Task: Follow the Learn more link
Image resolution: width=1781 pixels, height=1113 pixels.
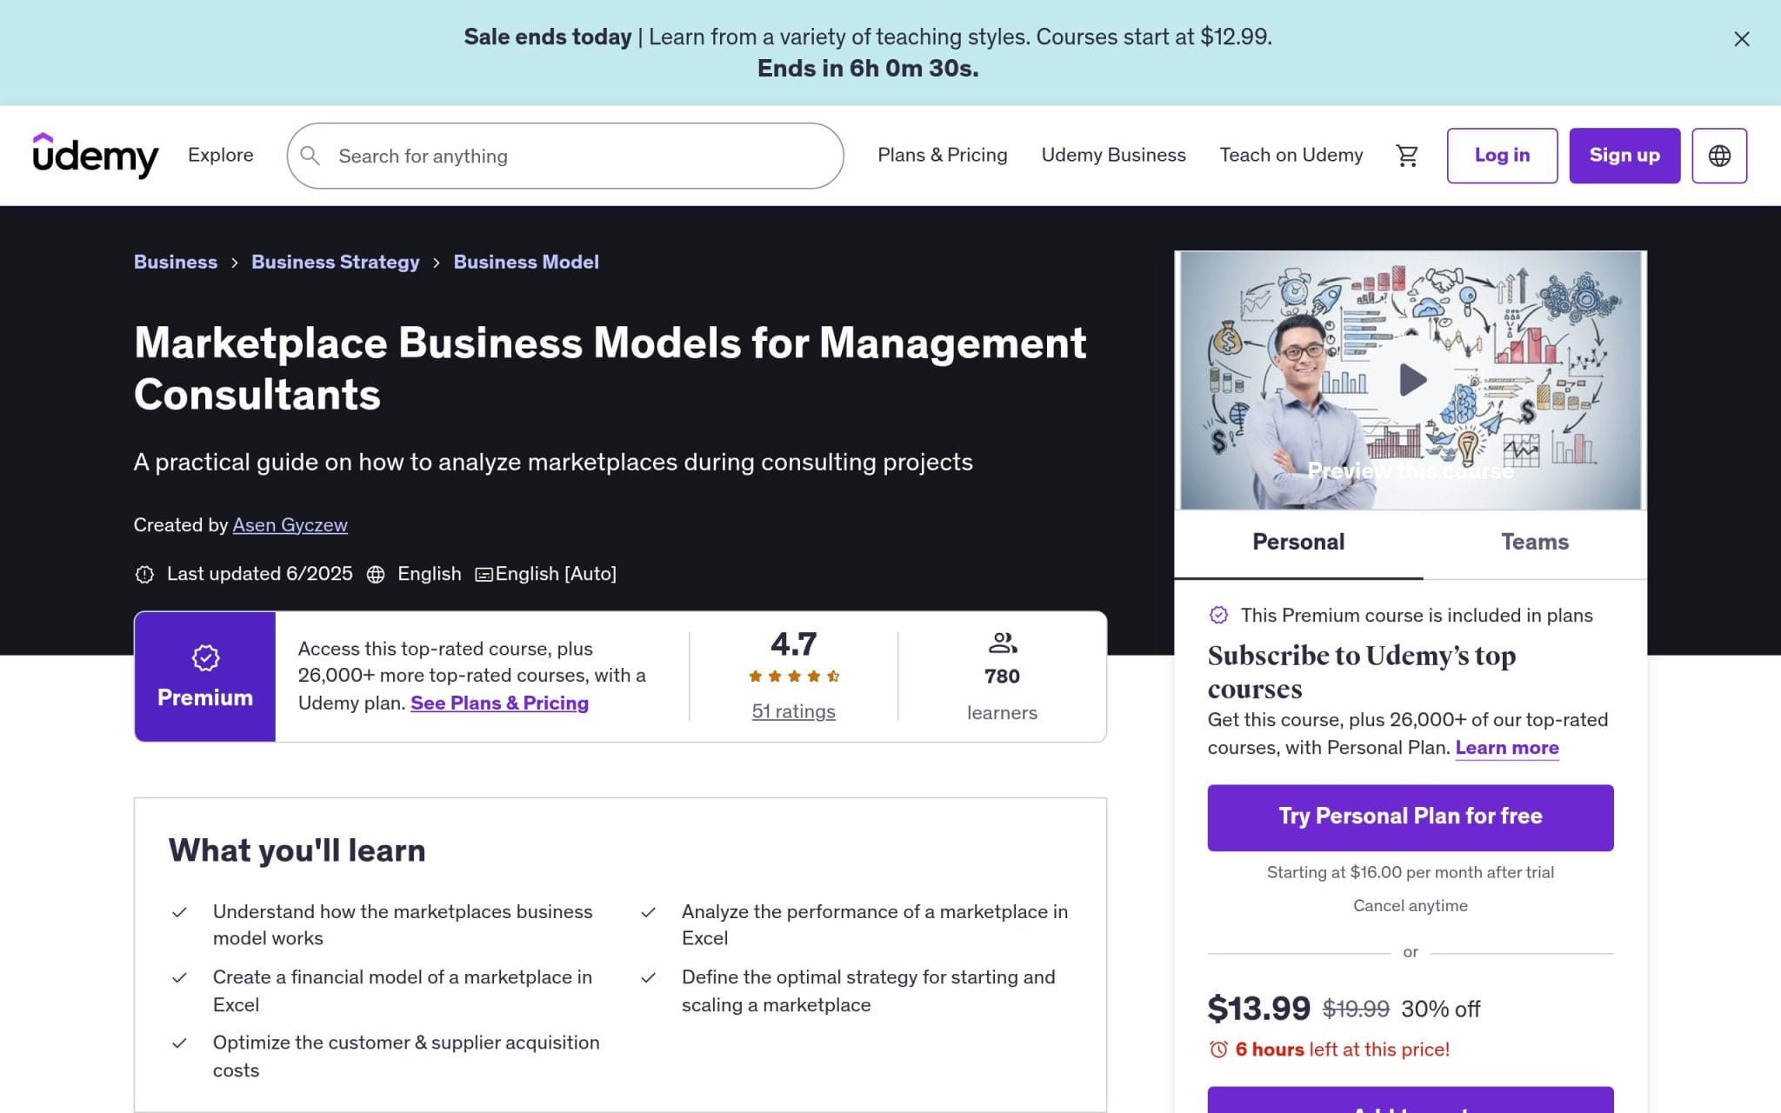Action: pos(1507,748)
